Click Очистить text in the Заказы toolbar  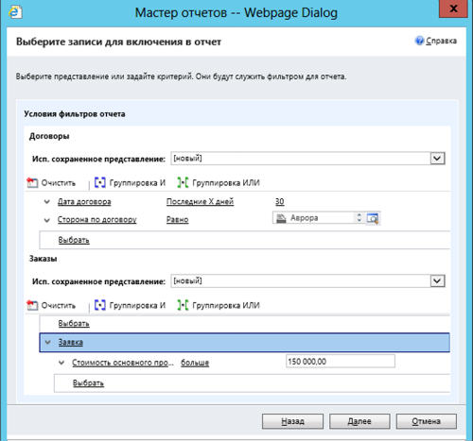59,305
